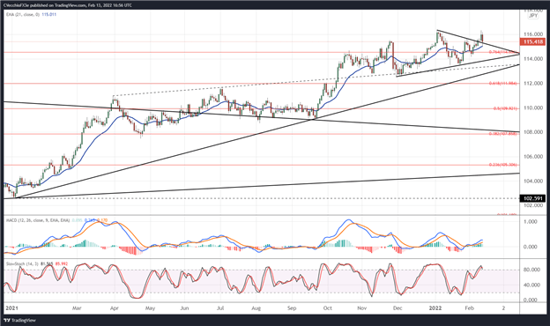Select the 0.236 (105.306) Fibonacci level label
The image size is (550, 326).
(x=502, y=165)
